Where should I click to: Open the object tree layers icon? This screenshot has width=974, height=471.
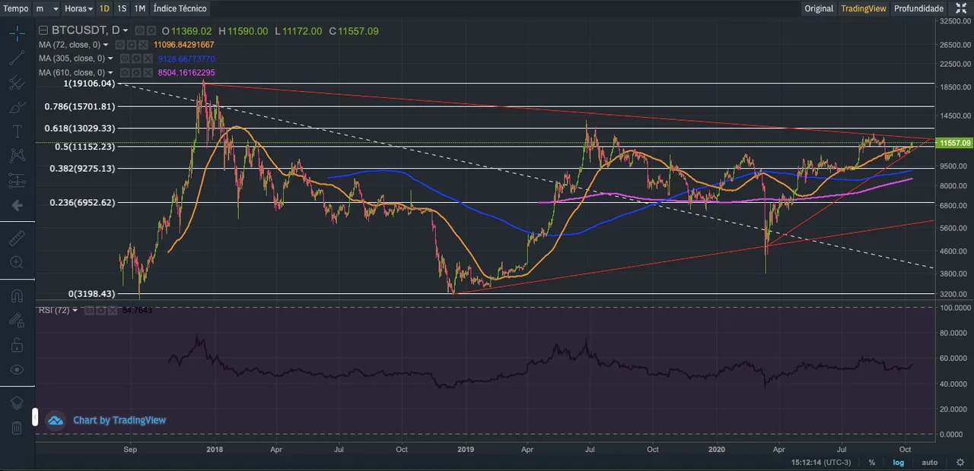click(x=17, y=403)
